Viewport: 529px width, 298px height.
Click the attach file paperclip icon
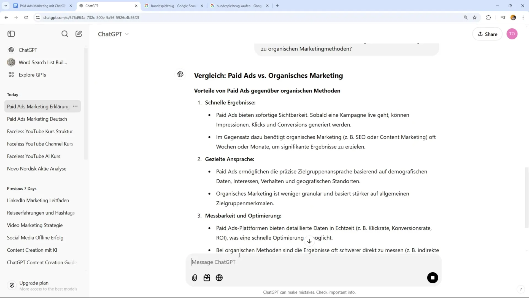coord(194,278)
